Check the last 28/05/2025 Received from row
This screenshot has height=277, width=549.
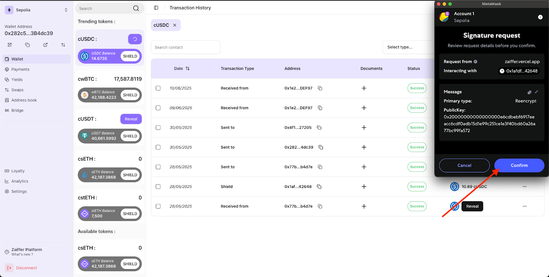pos(158,206)
